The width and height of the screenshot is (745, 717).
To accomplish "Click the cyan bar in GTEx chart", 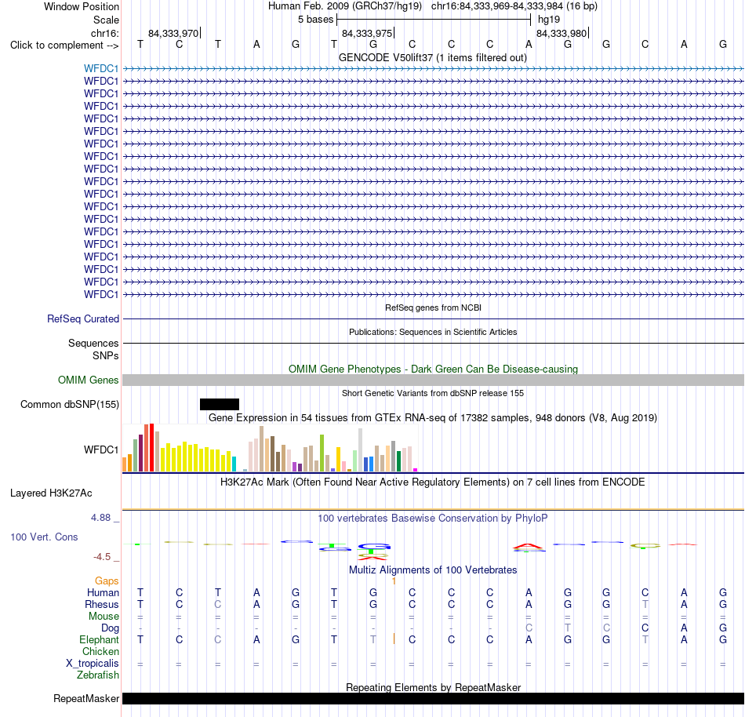I will point(234,464).
